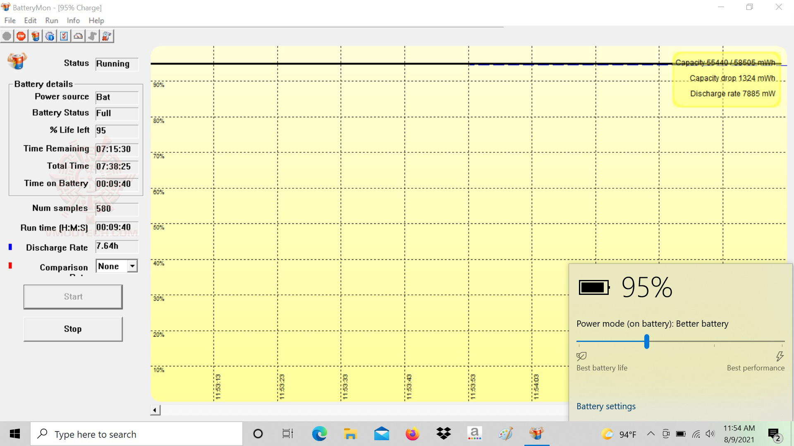This screenshot has height=446, width=794.
Task: Click the clock with red X toolbar icon
Action: click(x=106, y=36)
